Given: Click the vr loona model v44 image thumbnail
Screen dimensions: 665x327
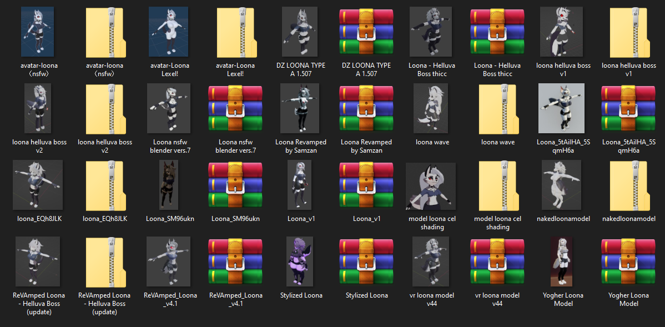Looking at the screenshot, I should 430,261.
